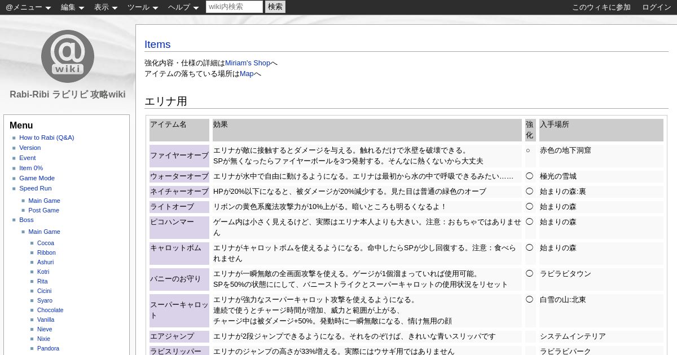Screen dimensions: 677x355
Task: Click the Items heading link
Action: pyautogui.click(x=157, y=45)
